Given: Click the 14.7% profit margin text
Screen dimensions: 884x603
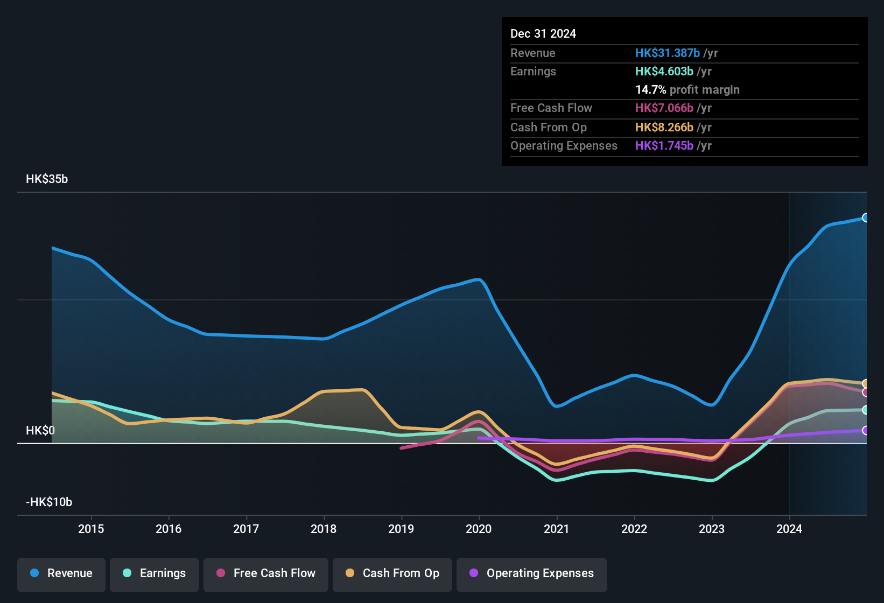Looking at the screenshot, I should click(x=687, y=89).
